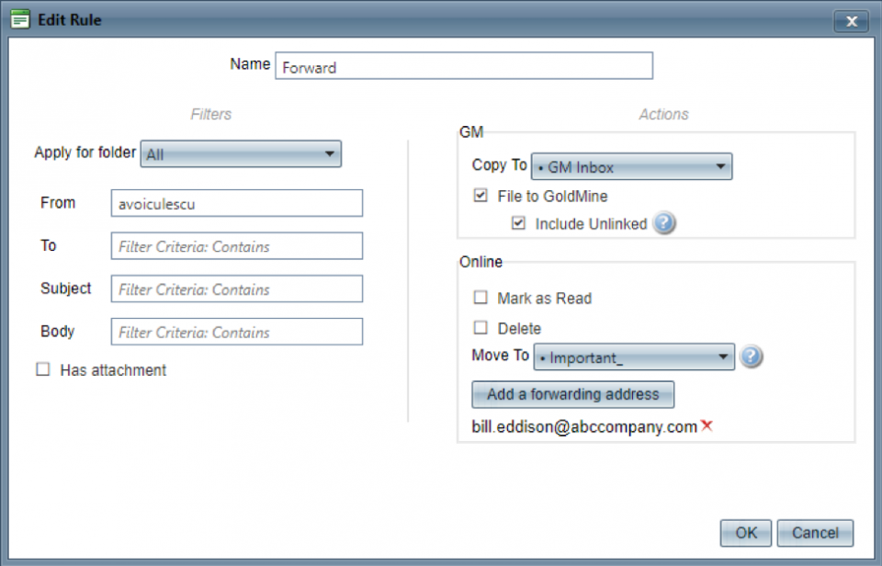Viewport: 882px width, 566px height.
Task: Open Move To Important_ dropdown
Action: coord(634,357)
